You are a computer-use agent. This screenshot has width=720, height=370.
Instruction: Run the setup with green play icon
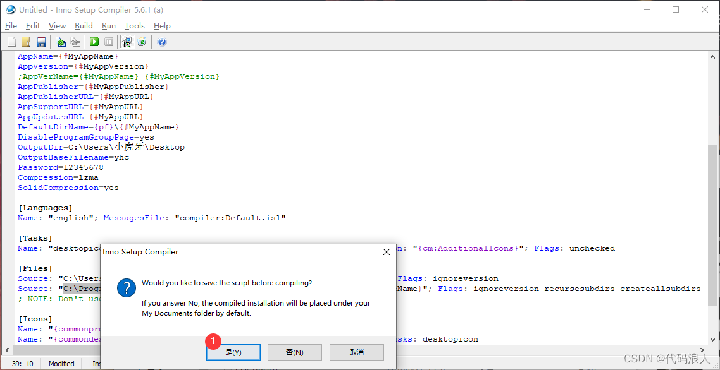click(94, 42)
